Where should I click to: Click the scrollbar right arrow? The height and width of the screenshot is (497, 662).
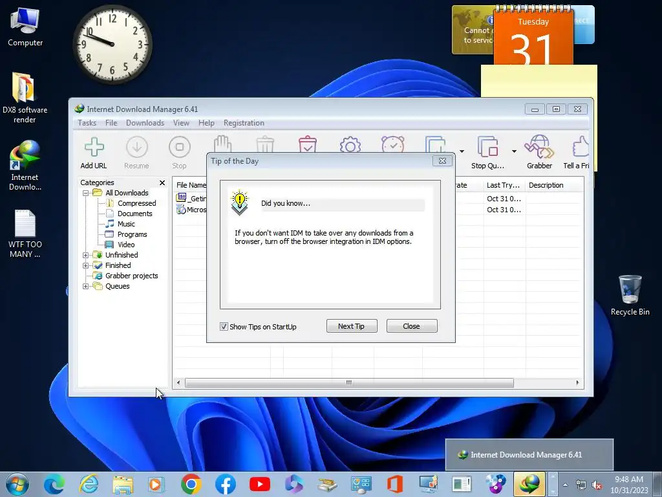pos(577,383)
